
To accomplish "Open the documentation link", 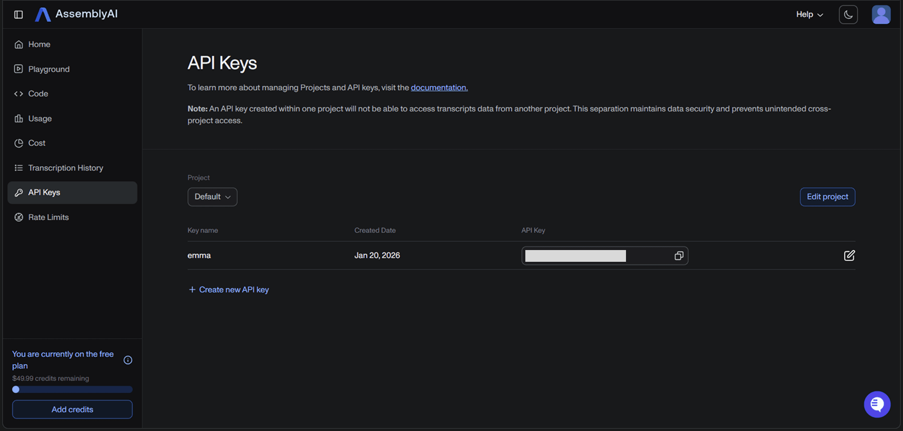I will click(439, 87).
